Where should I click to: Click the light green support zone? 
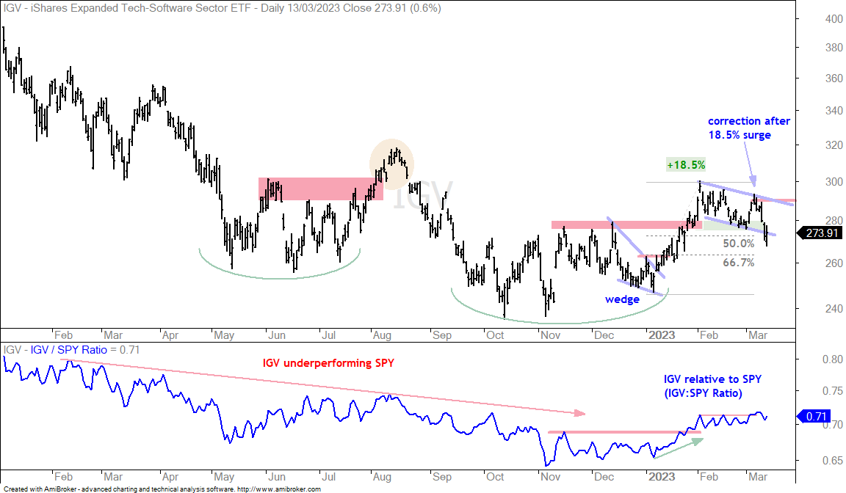pos(733,225)
